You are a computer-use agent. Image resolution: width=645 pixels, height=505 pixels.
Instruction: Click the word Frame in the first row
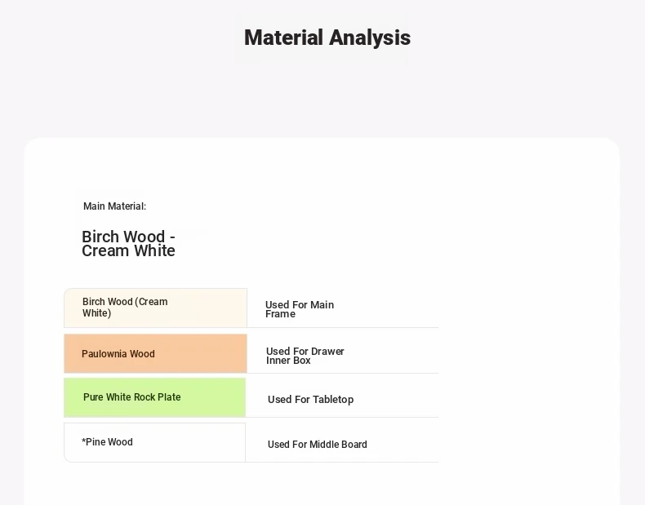point(280,314)
